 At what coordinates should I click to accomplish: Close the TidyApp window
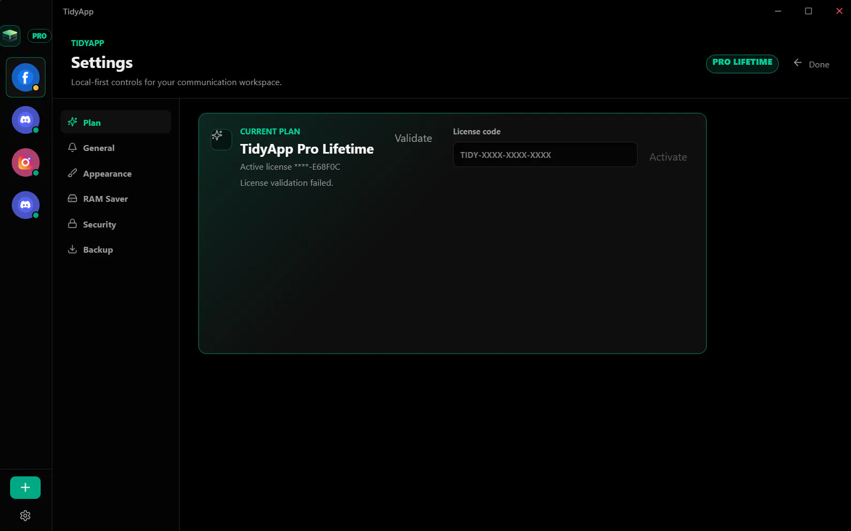pyautogui.click(x=839, y=11)
